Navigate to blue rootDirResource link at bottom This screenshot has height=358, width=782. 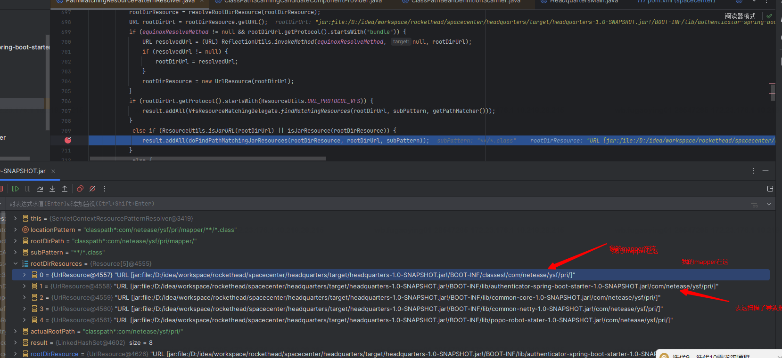54,354
